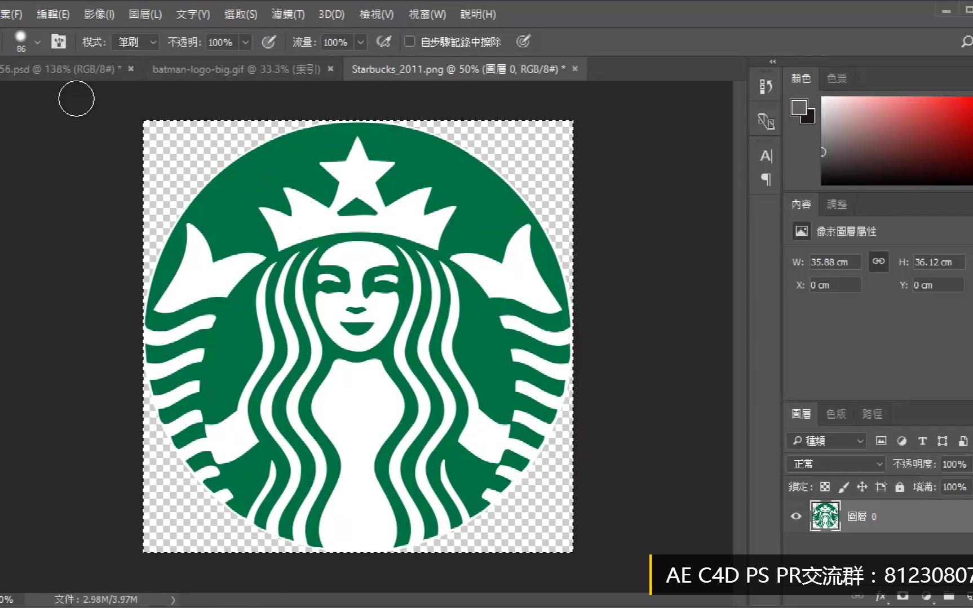The image size is (973, 608).
Task: Enable the 自步驟記錄中擦除 checkbox
Action: (x=410, y=42)
